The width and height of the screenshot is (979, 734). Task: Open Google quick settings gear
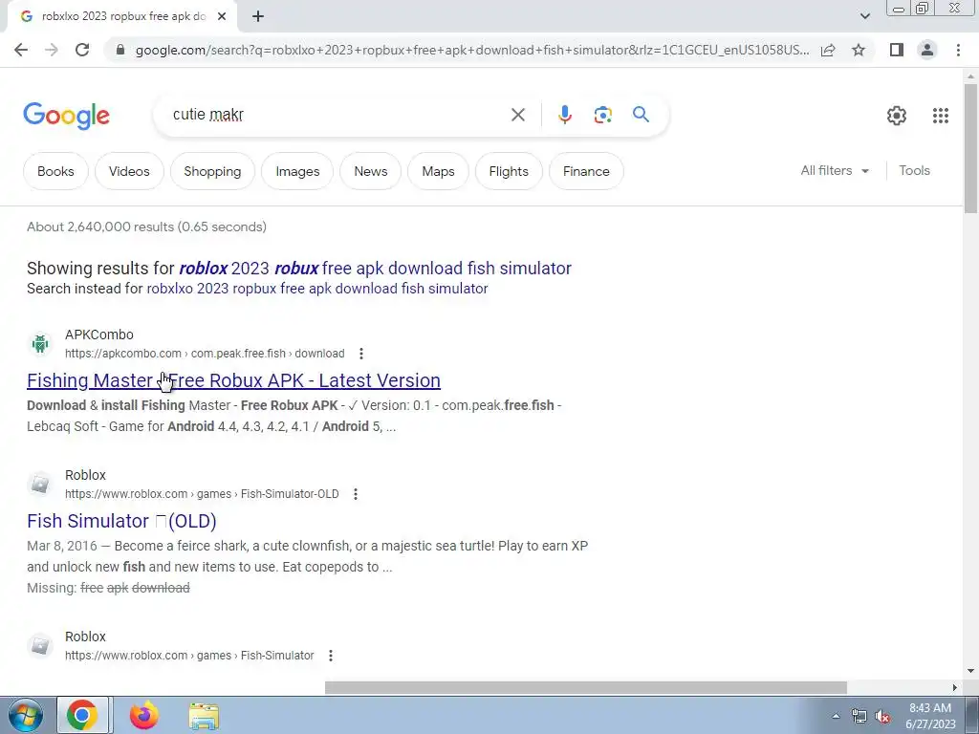coord(897,116)
